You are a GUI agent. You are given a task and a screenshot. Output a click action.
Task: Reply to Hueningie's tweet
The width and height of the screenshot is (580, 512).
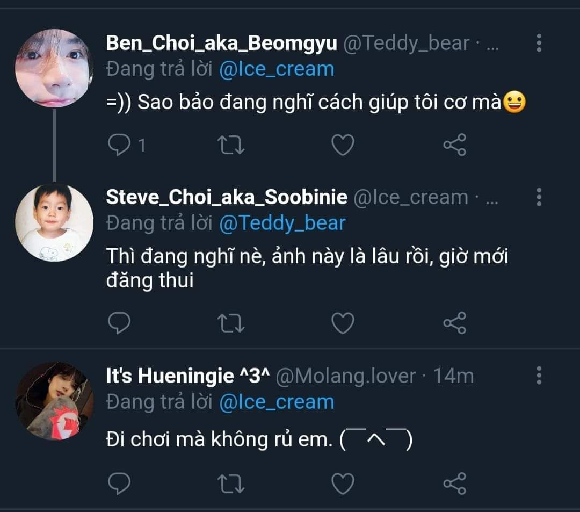point(120,484)
